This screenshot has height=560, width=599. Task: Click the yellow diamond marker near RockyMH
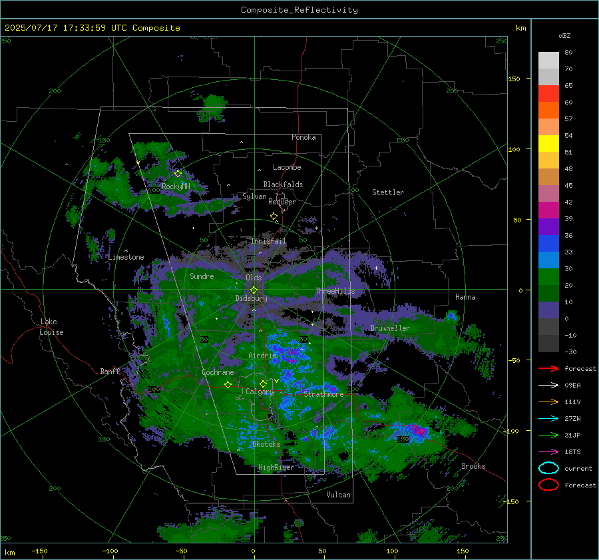point(178,174)
